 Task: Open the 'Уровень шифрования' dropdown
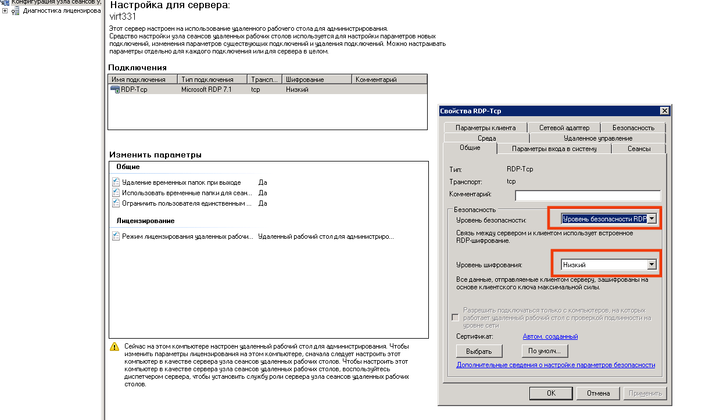pyautogui.click(x=651, y=265)
